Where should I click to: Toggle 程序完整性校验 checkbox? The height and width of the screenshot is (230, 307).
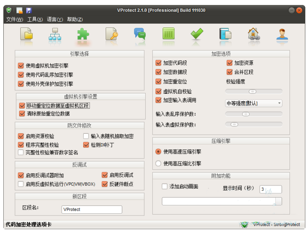point(21,145)
